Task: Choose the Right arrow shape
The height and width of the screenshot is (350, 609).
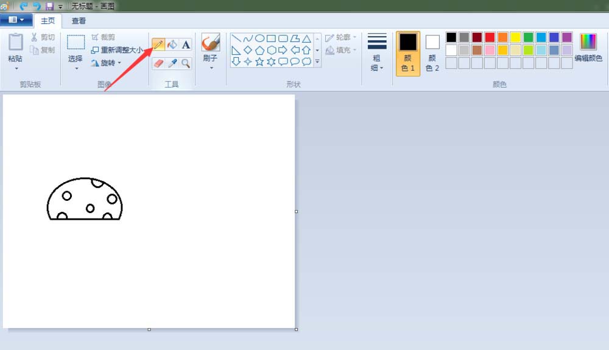Action: tap(283, 50)
